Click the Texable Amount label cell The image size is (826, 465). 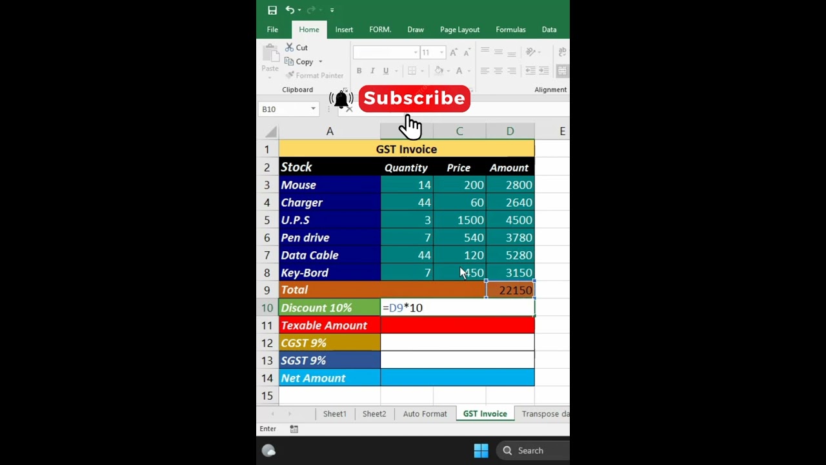[330, 325]
